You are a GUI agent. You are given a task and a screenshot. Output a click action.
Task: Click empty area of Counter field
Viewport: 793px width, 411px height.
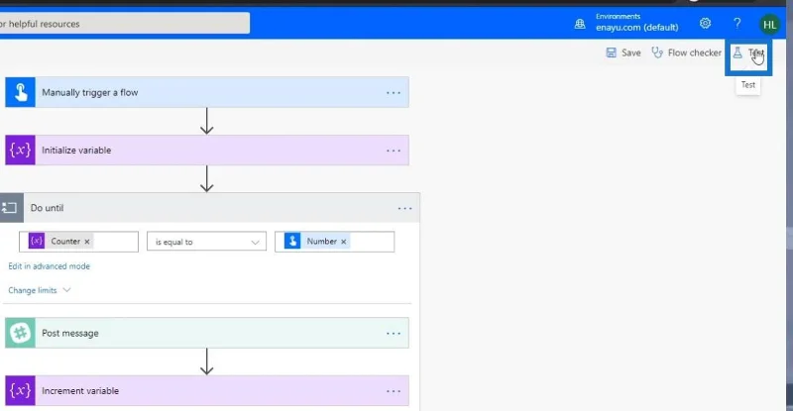(x=115, y=242)
